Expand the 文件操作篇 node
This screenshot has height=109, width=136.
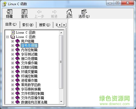(x=13, y=63)
